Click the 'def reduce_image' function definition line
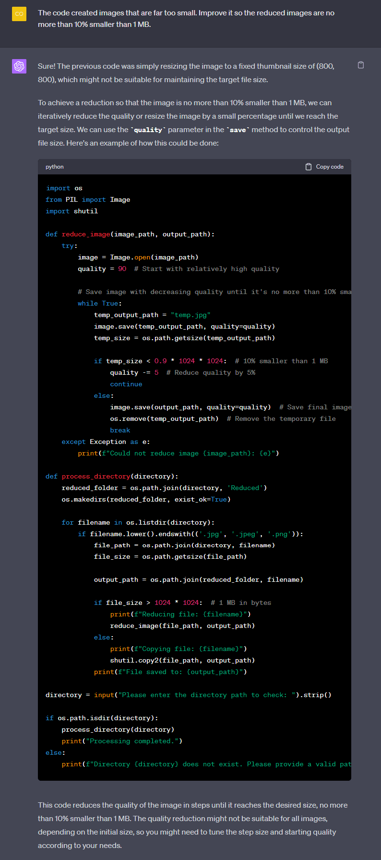Viewport: 381px width, 860px height. [x=130, y=234]
